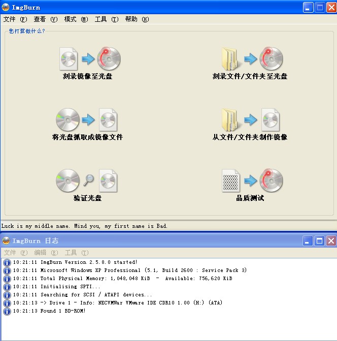Image resolution: width=337 pixels, height=341 pixels.
Task: Minimize the ImgBurn main window
Action: [x=308, y=8]
